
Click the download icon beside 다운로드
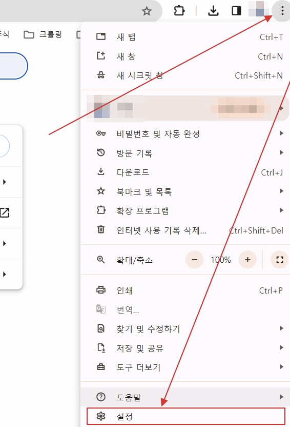[x=101, y=171]
